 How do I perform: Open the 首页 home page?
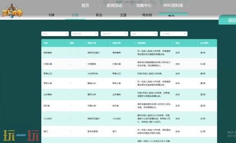pos(85,5)
